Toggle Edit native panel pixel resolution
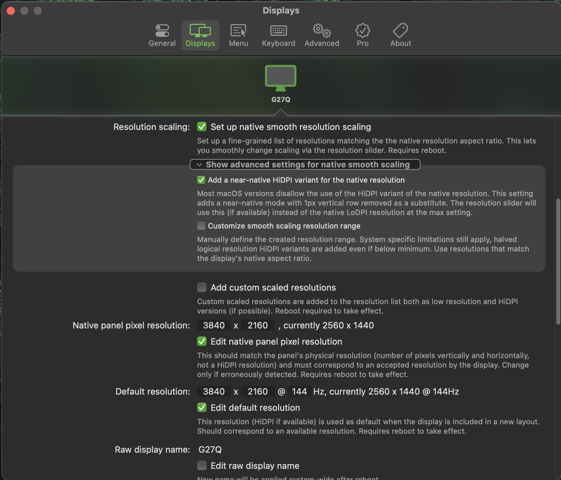Screen dimensions: 561x480 click(x=202, y=342)
